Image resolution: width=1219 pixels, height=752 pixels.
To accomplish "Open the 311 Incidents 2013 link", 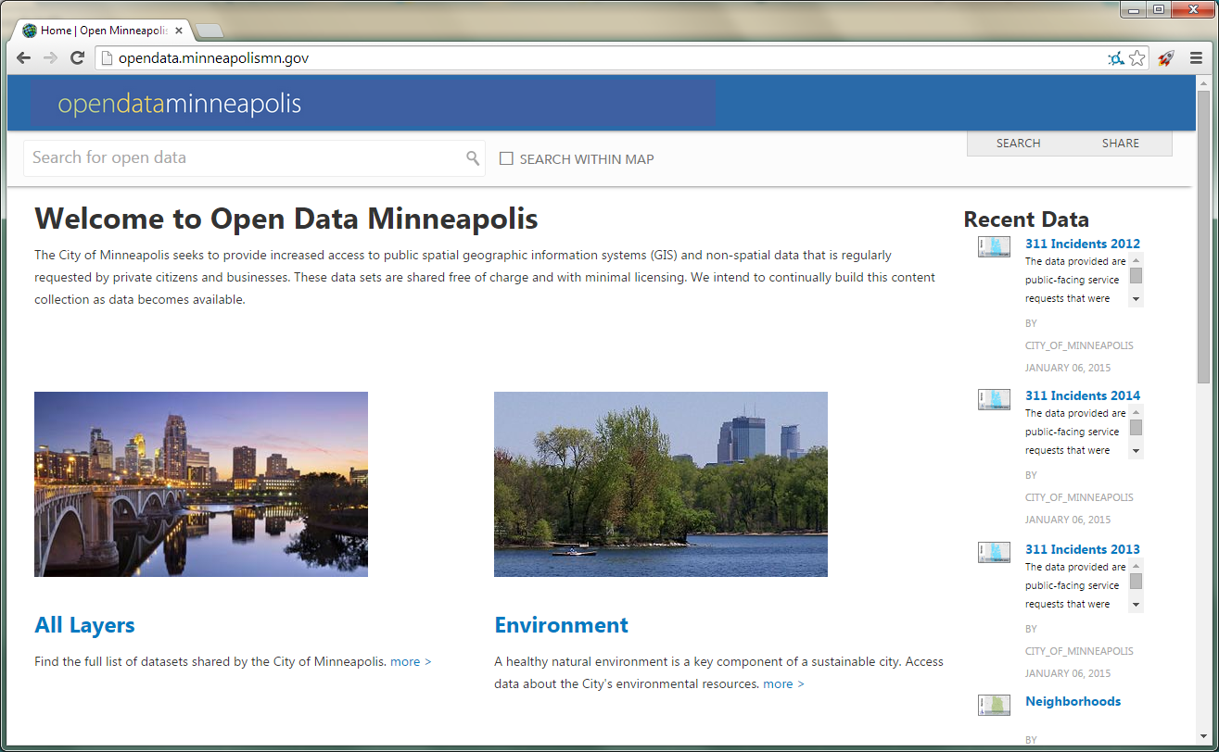I will click(x=1083, y=549).
